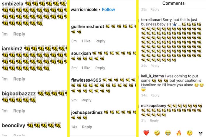Screen dimensions: 206x137
Task: Reply to joshuapardinez's comment
Action: (x=87, y=127)
